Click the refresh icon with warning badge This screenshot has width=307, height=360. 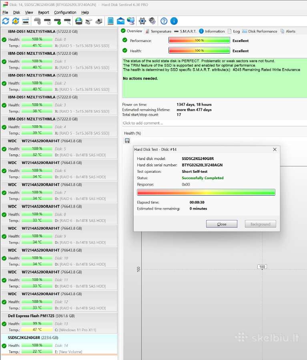16,21
